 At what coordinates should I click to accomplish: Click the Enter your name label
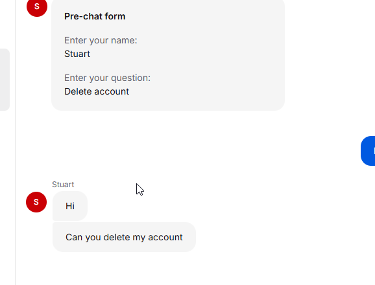[x=101, y=40]
